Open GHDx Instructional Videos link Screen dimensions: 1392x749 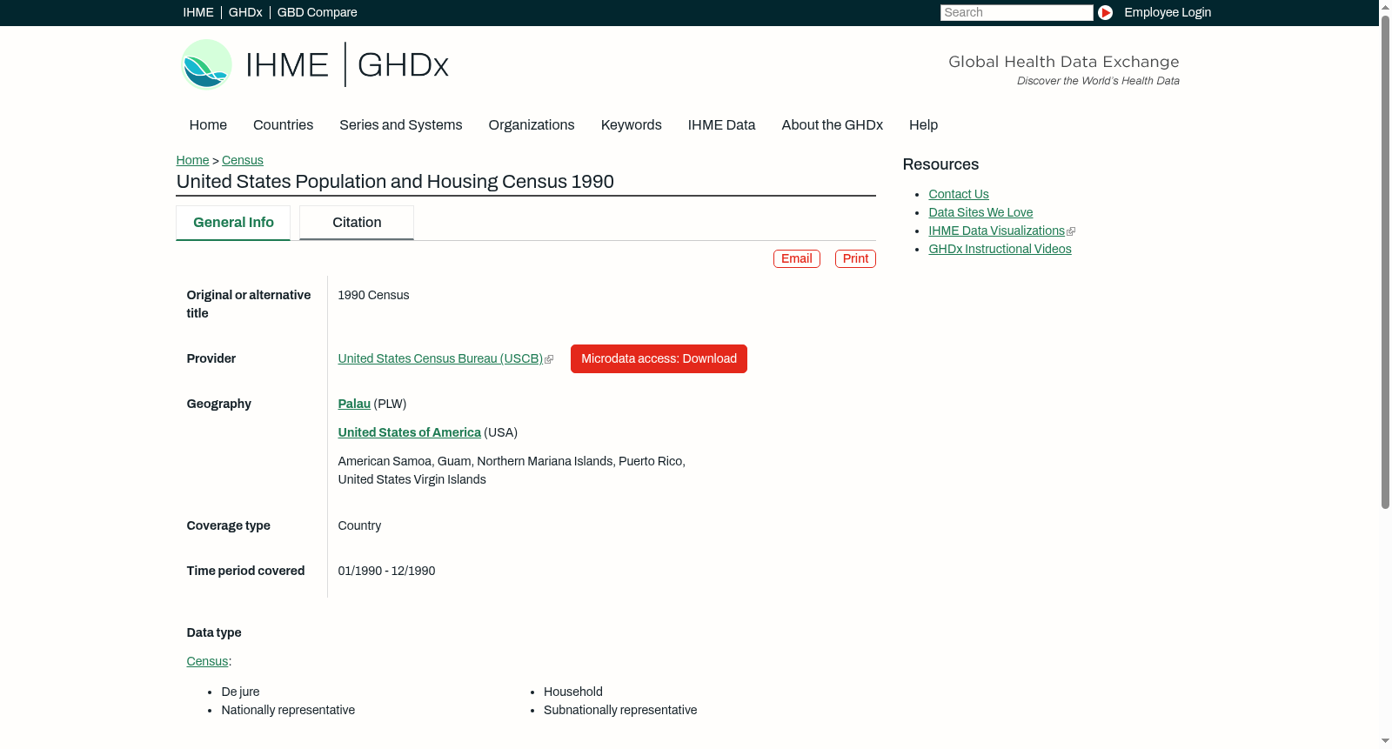(1000, 250)
